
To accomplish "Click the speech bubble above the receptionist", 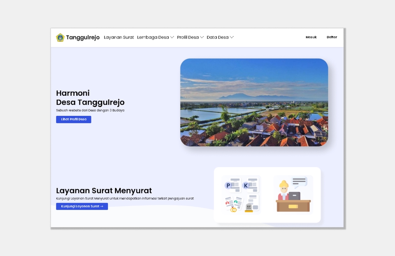I will [x=299, y=181].
